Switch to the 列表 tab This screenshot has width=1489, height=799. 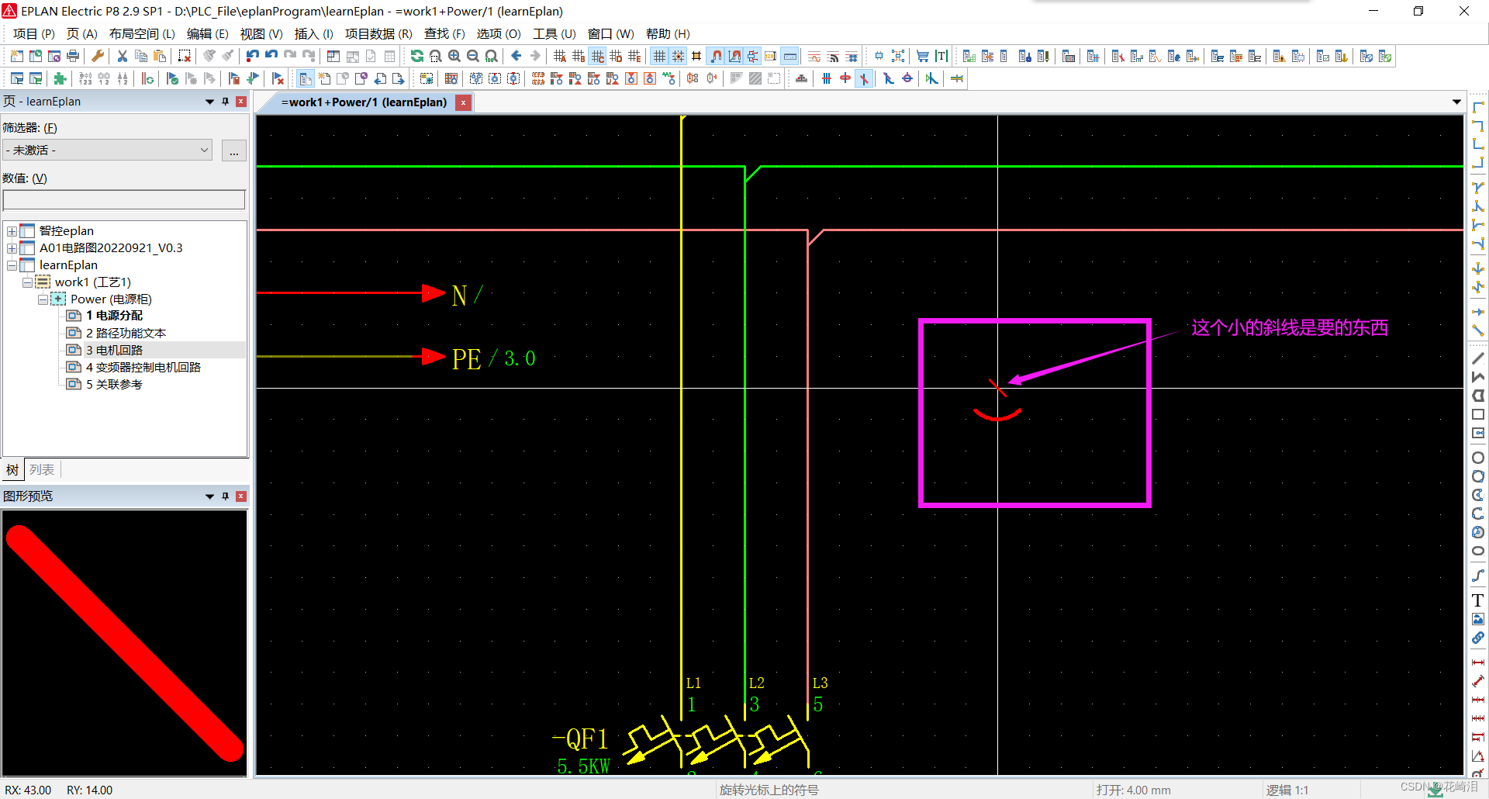coord(42,469)
